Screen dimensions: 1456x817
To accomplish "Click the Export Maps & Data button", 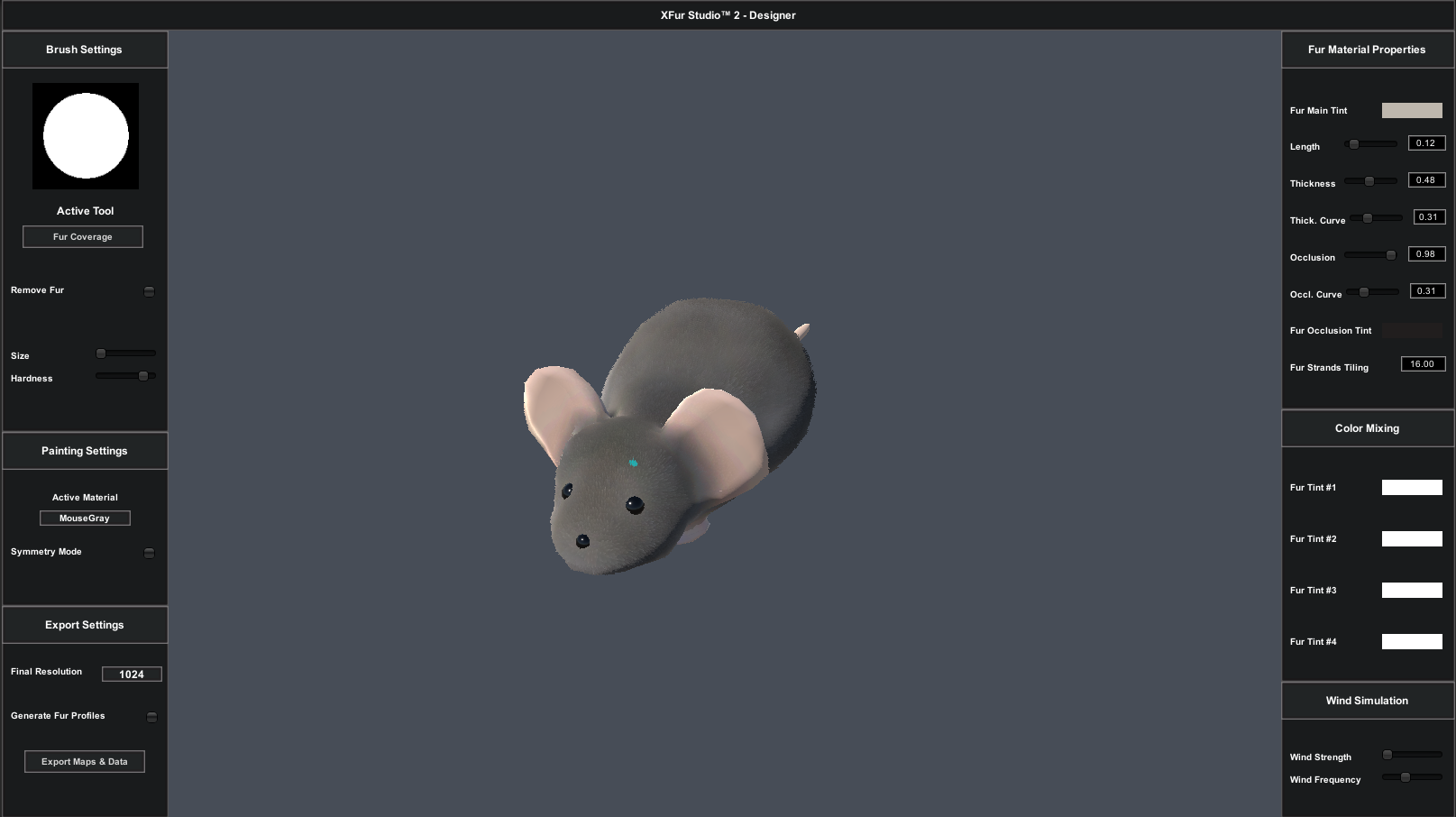I will (85, 761).
